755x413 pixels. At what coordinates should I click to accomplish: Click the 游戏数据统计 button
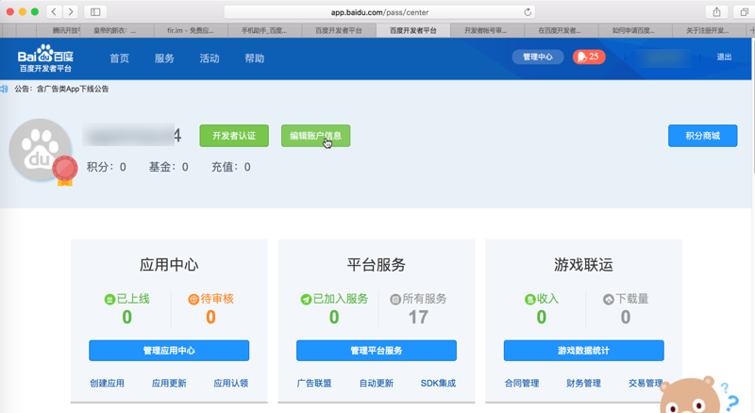coord(583,351)
